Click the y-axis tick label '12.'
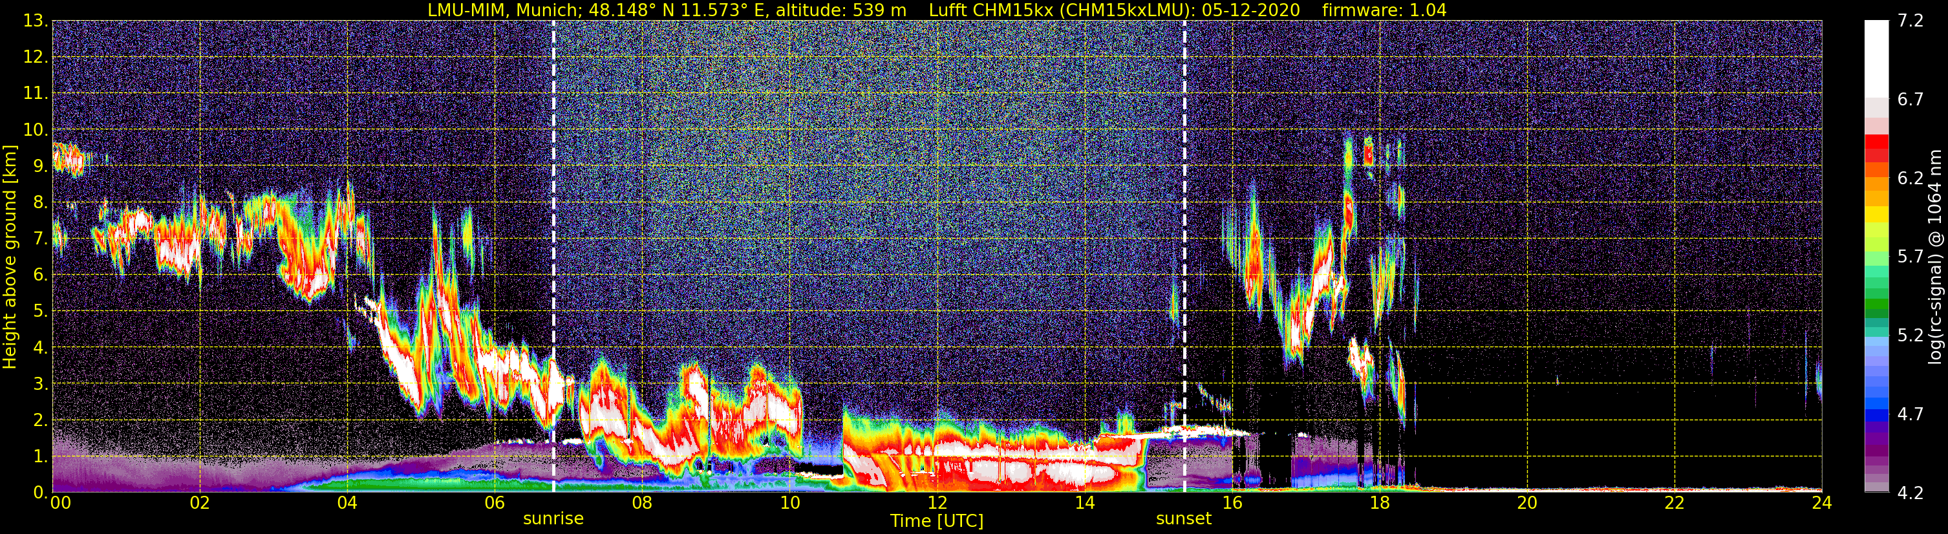Image resolution: width=1948 pixels, height=534 pixels. pos(36,58)
